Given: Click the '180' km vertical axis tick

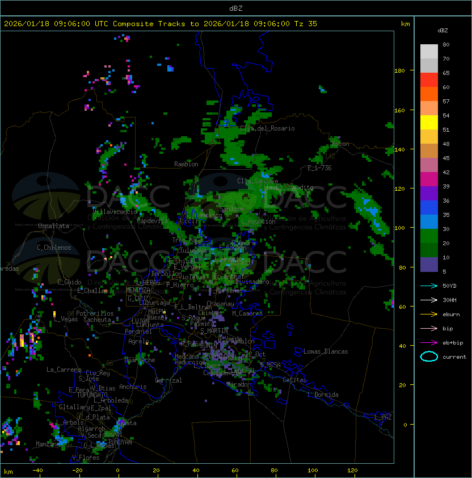Looking at the screenshot, I should pos(399,71).
